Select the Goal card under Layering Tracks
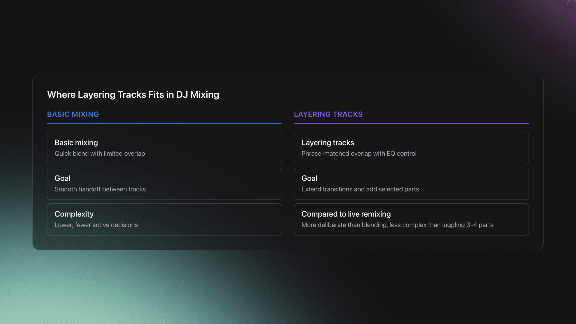 click(x=411, y=184)
